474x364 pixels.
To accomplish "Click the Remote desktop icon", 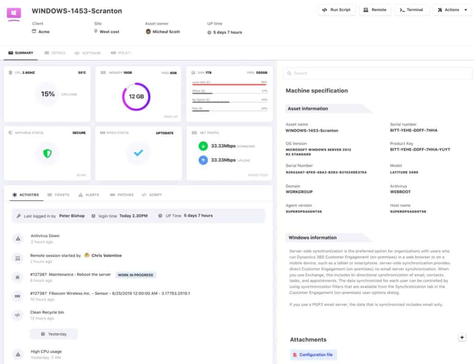I will point(366,10).
